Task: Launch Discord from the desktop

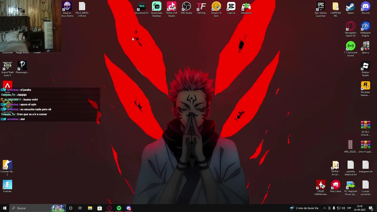Action: [366, 8]
